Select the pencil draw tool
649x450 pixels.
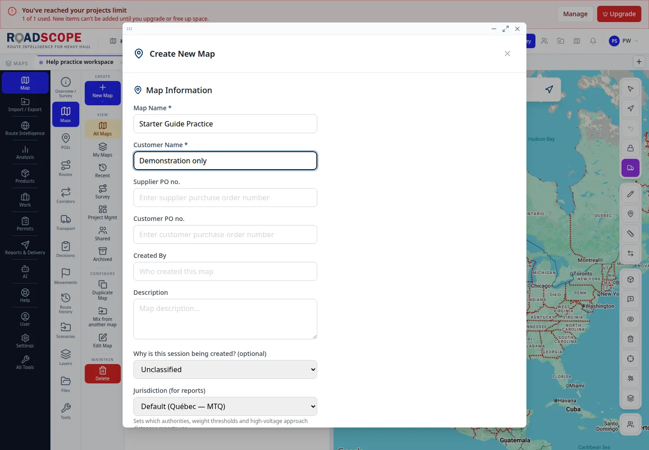point(631,194)
